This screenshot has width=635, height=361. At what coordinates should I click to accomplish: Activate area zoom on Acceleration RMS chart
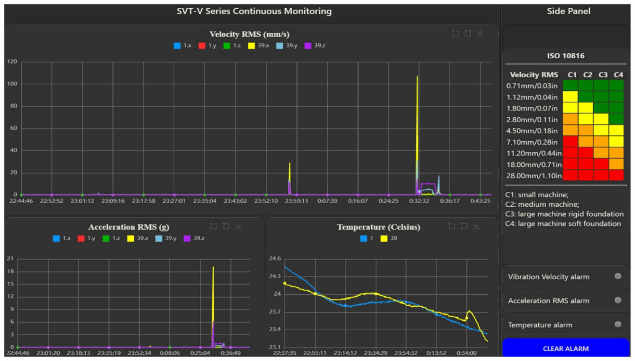point(214,226)
